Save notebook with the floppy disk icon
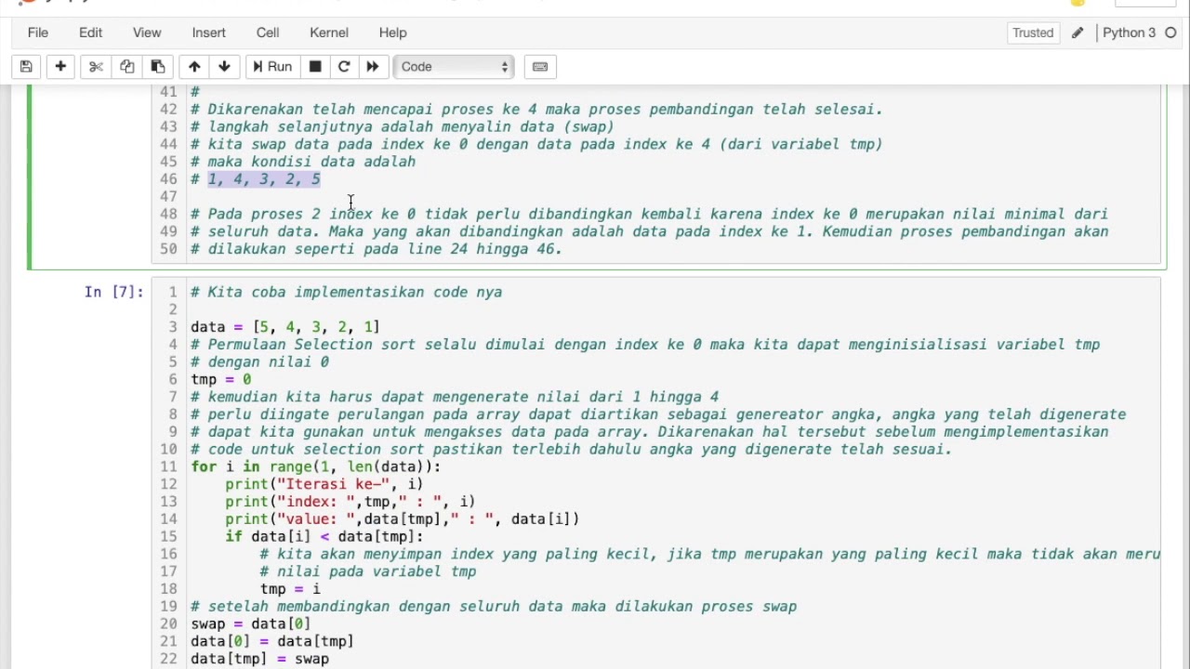The image size is (1190, 669). (26, 67)
